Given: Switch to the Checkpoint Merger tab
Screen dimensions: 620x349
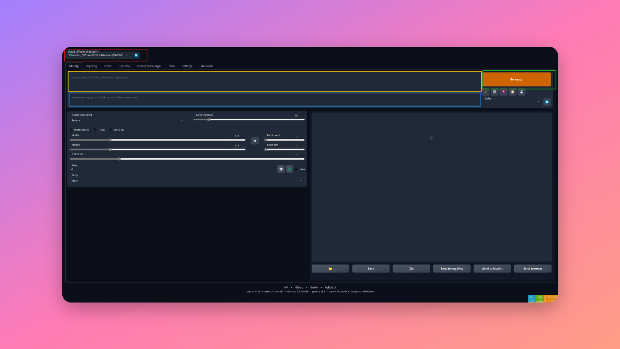Looking at the screenshot, I should coord(149,66).
